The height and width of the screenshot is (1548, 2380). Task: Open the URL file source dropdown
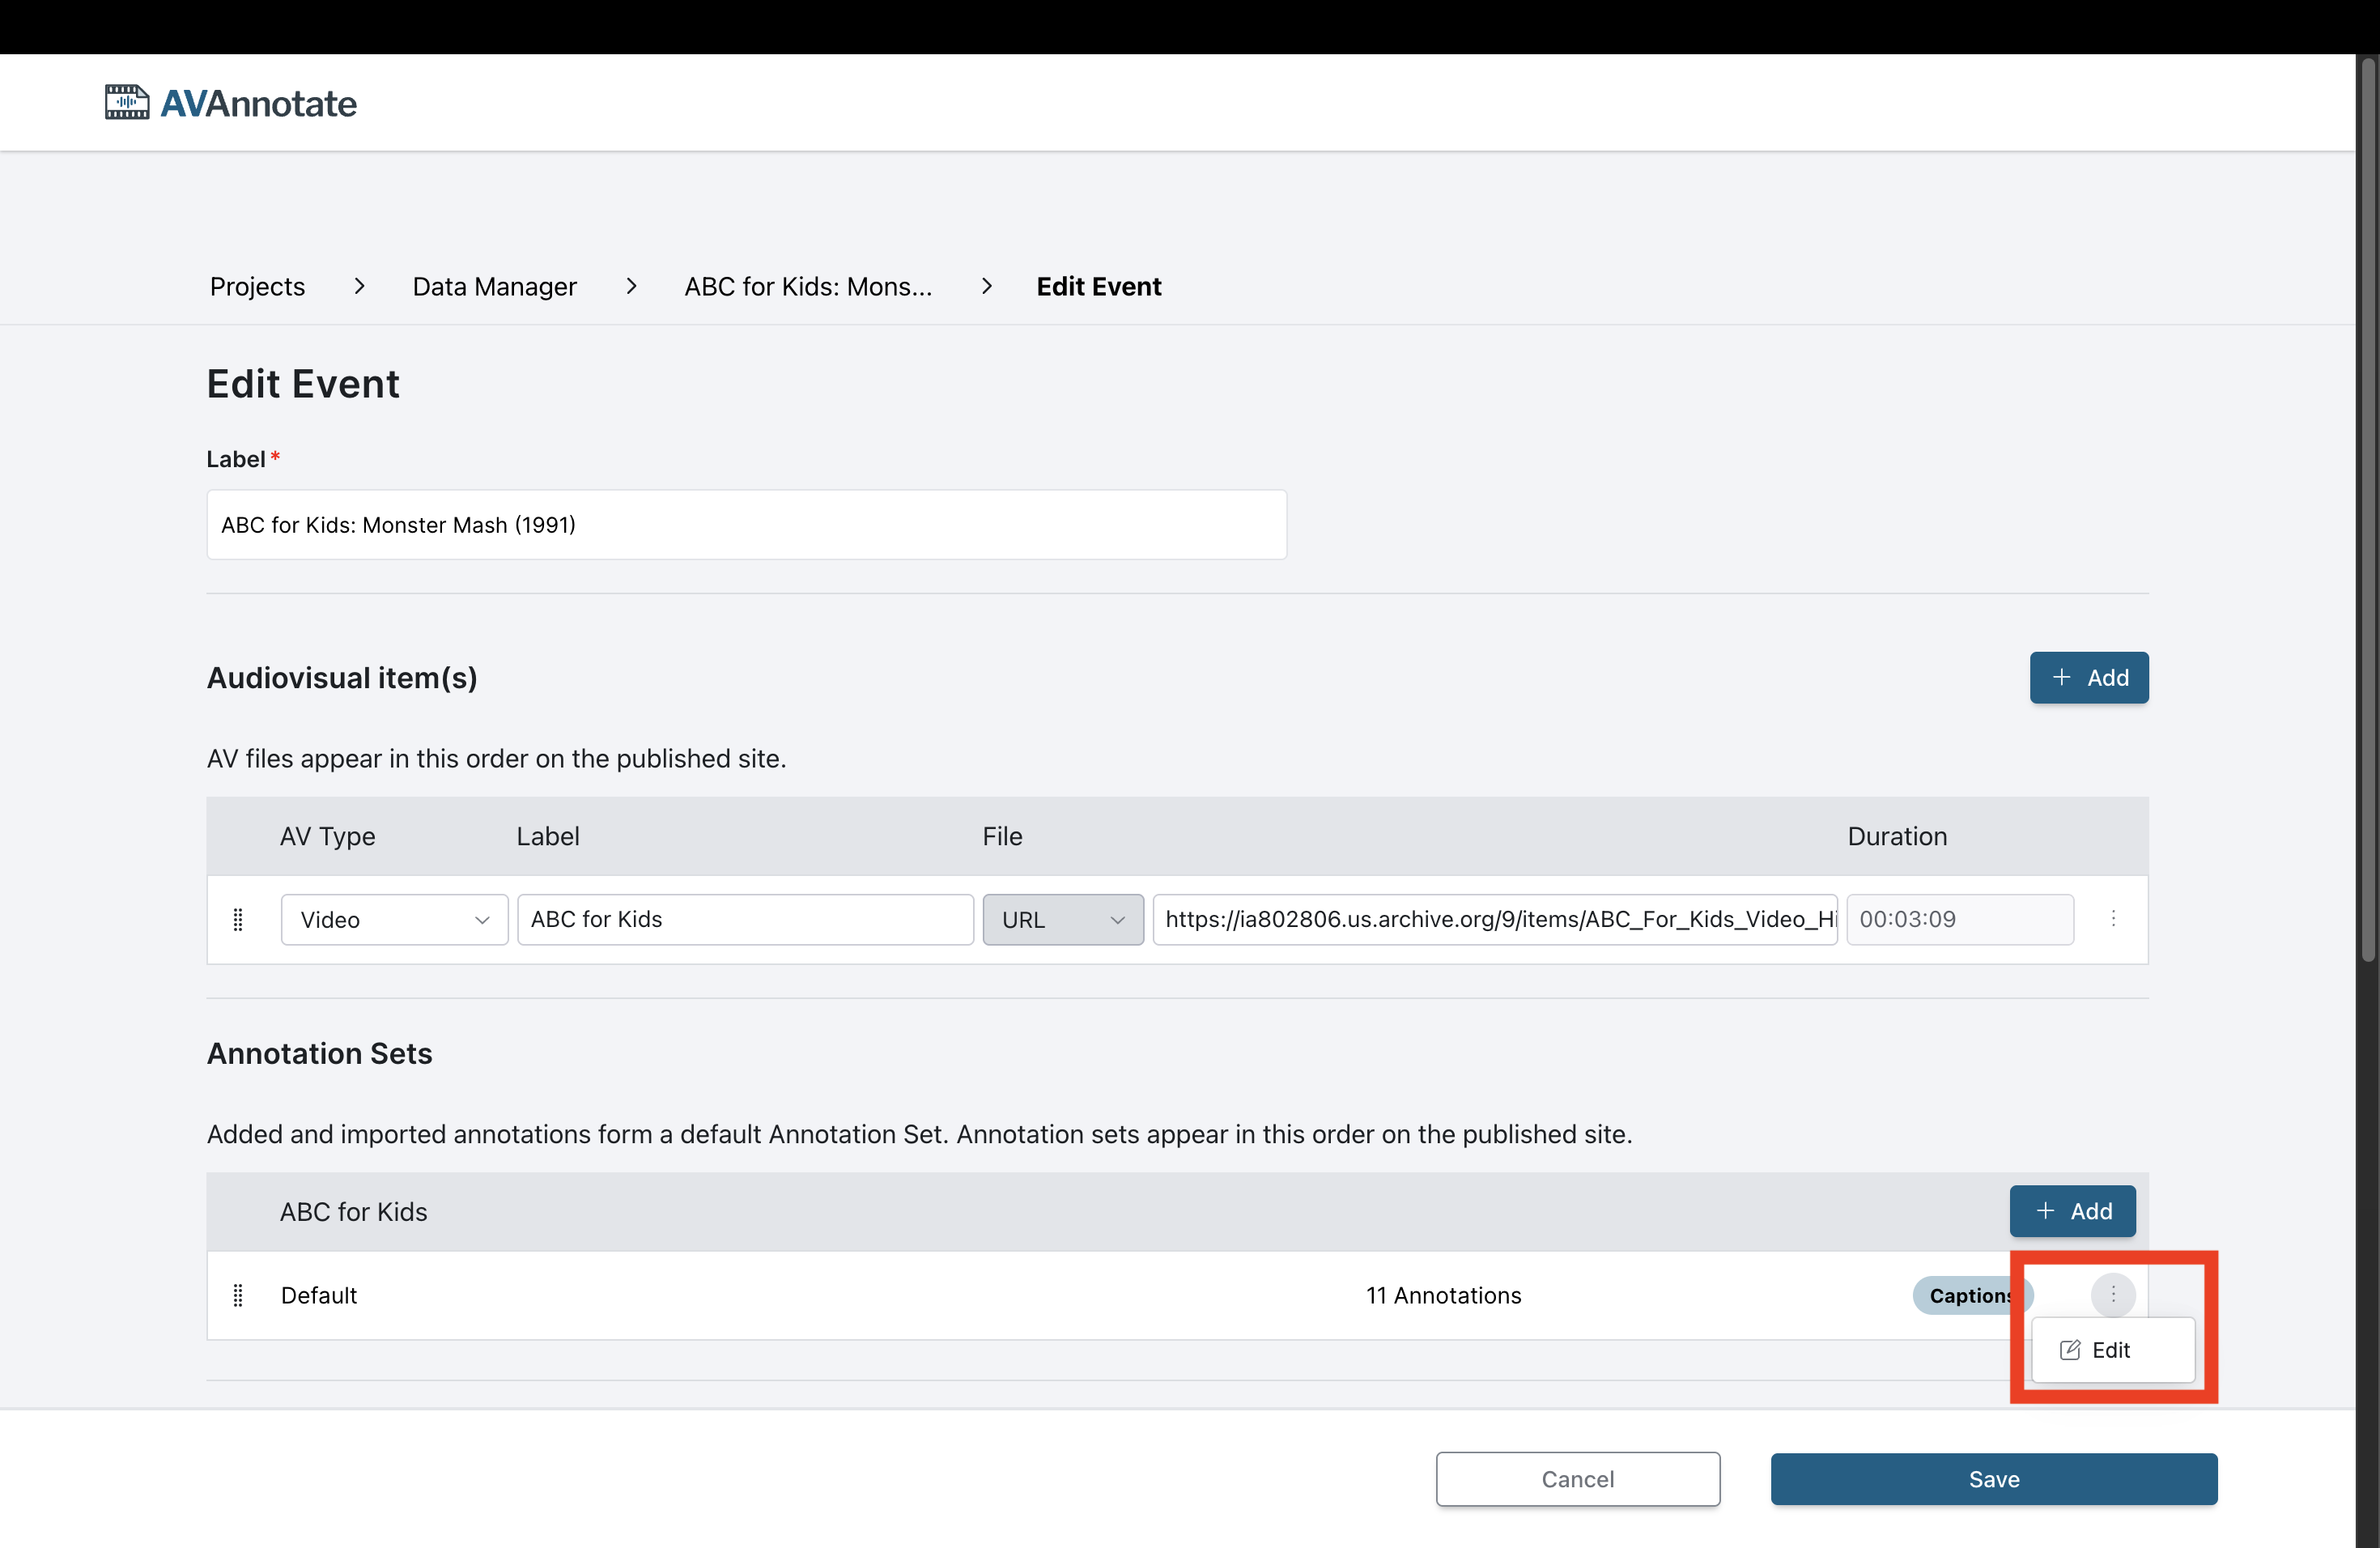tap(1062, 919)
